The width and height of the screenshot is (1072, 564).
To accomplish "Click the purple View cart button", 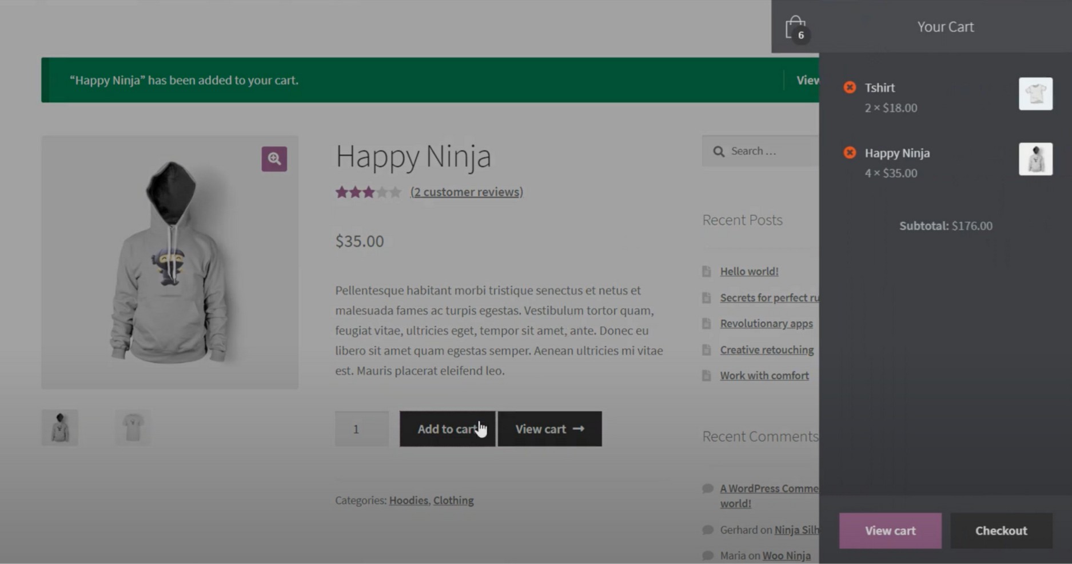I will 890,531.
